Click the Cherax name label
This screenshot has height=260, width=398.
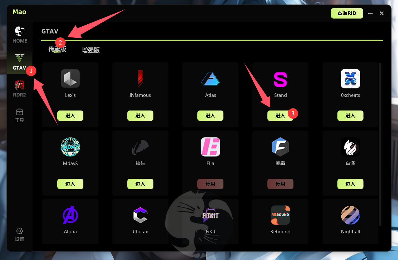pyautogui.click(x=140, y=232)
